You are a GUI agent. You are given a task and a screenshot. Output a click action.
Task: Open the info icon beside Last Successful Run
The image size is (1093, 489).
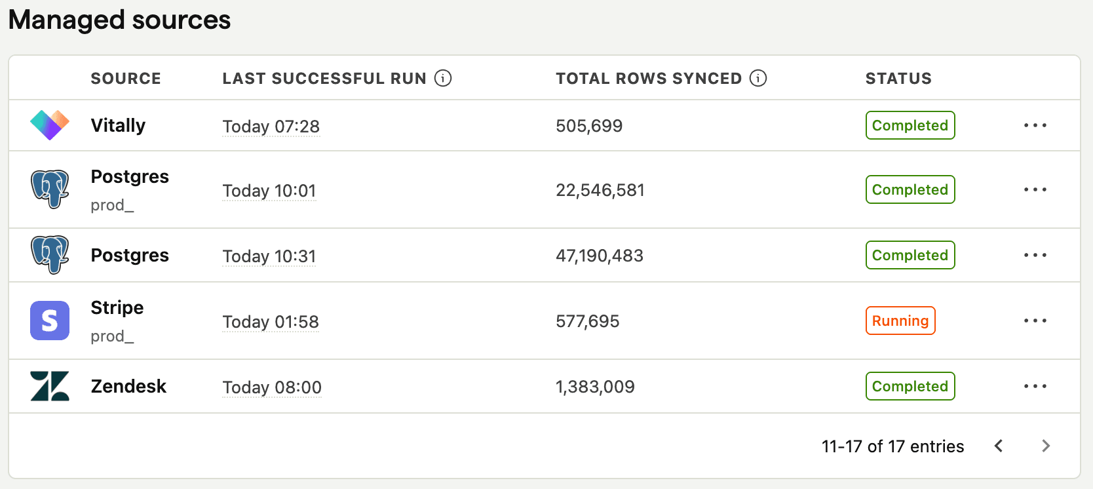point(443,78)
